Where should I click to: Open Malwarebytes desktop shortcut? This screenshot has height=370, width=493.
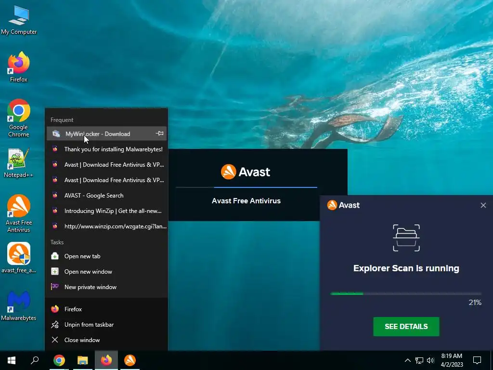[x=19, y=305]
